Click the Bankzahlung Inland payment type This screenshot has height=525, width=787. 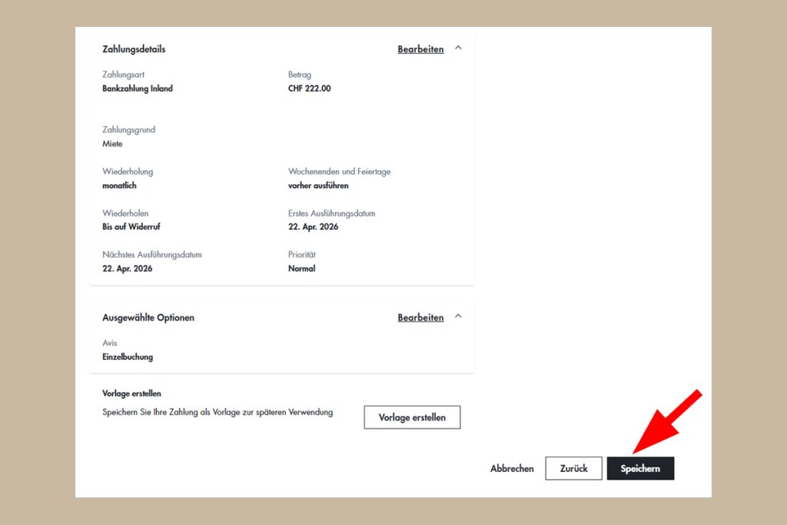(x=138, y=88)
